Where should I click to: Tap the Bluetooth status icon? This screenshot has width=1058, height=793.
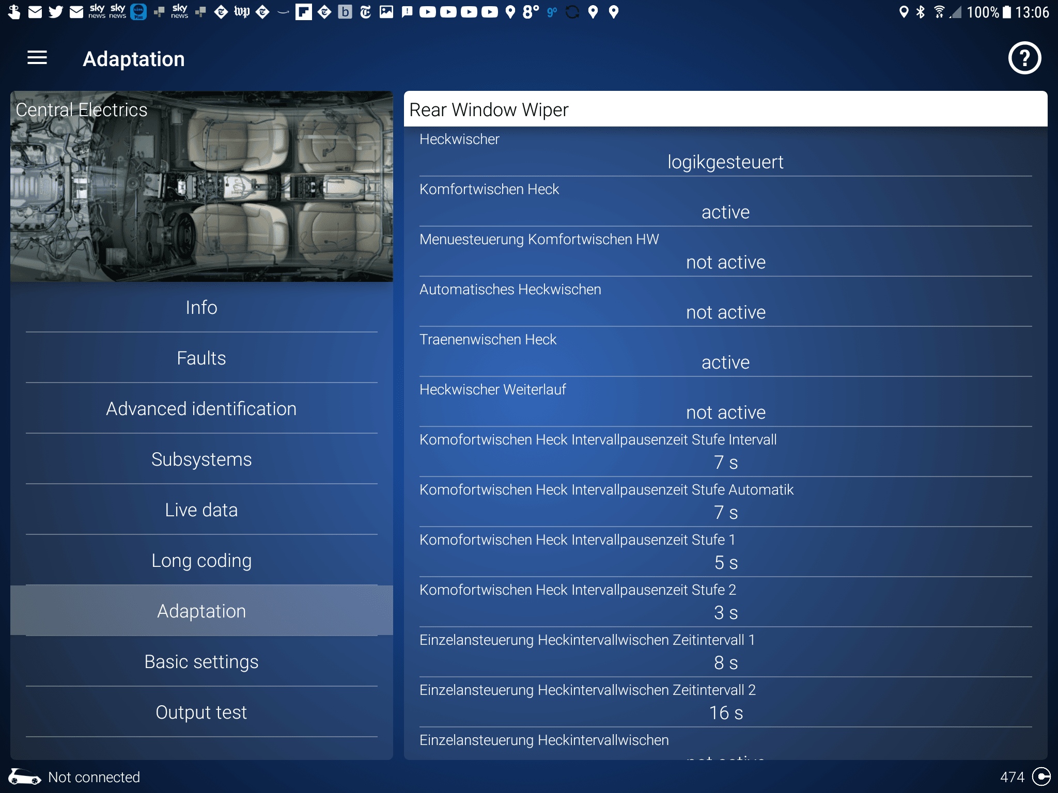tap(920, 12)
